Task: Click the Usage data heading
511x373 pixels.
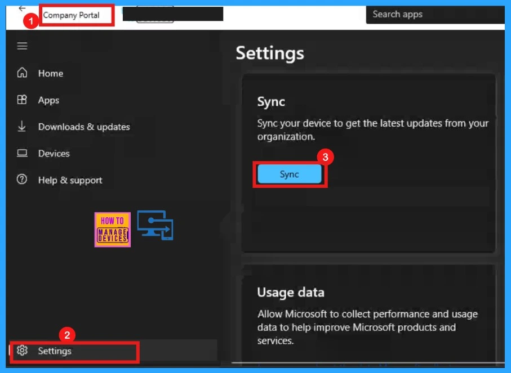Action: (x=291, y=293)
